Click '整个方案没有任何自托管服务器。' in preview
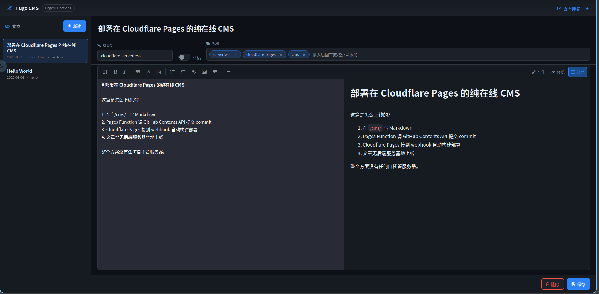Viewport: 599px width, 294px height. click(x=384, y=167)
